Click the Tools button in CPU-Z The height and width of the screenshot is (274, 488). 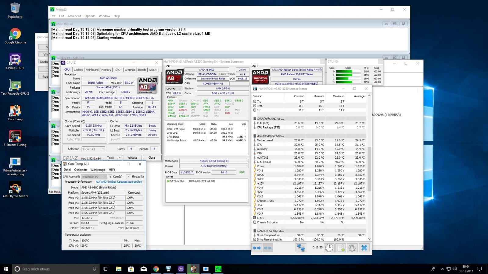tap(110, 157)
